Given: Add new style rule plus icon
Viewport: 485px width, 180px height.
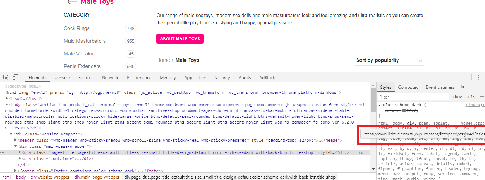Looking at the screenshot, I should 482,97.
